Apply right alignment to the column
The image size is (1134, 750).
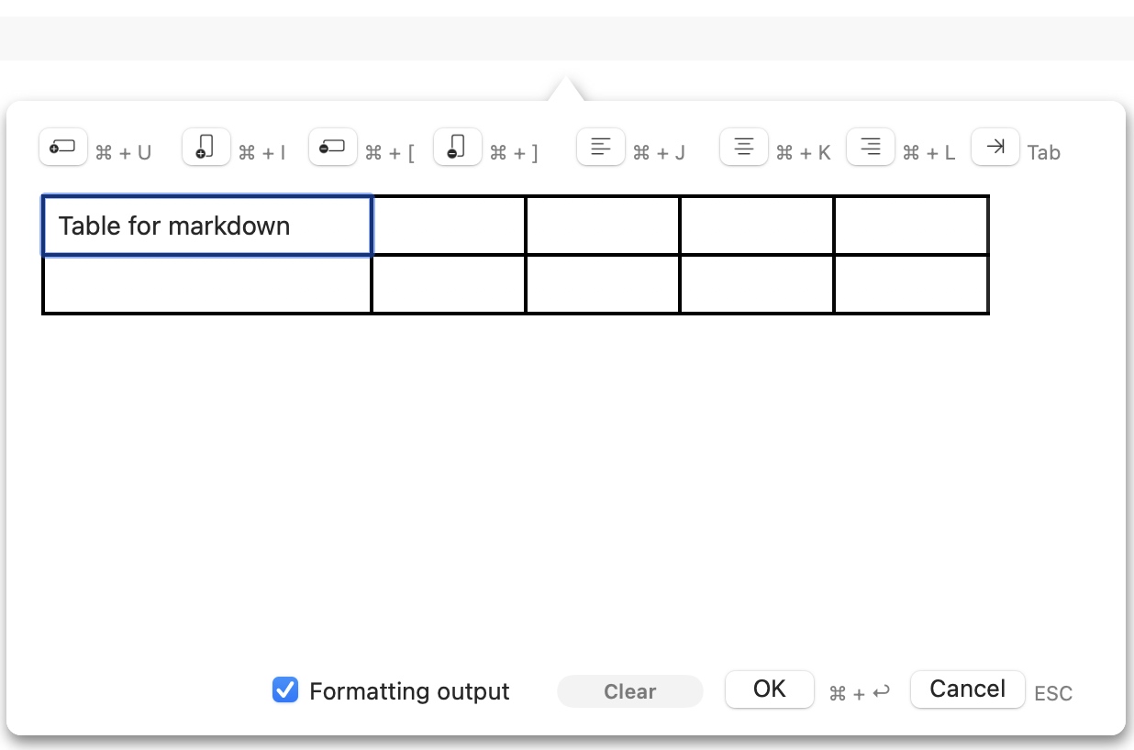(870, 148)
